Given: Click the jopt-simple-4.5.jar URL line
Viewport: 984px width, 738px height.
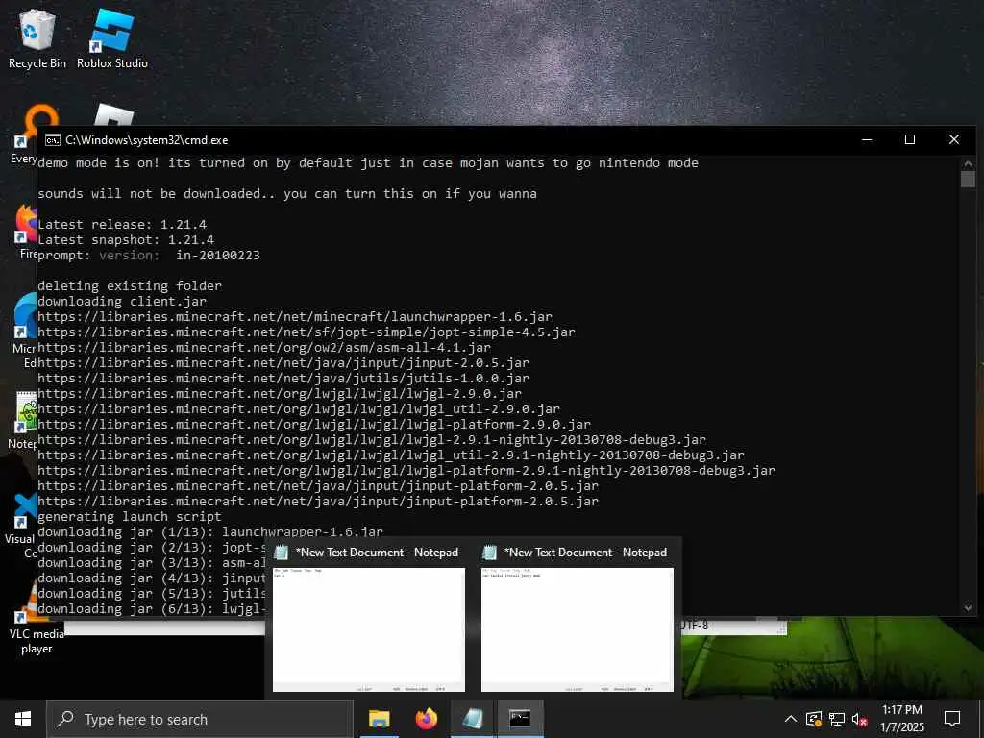Looking at the screenshot, I should 307,332.
